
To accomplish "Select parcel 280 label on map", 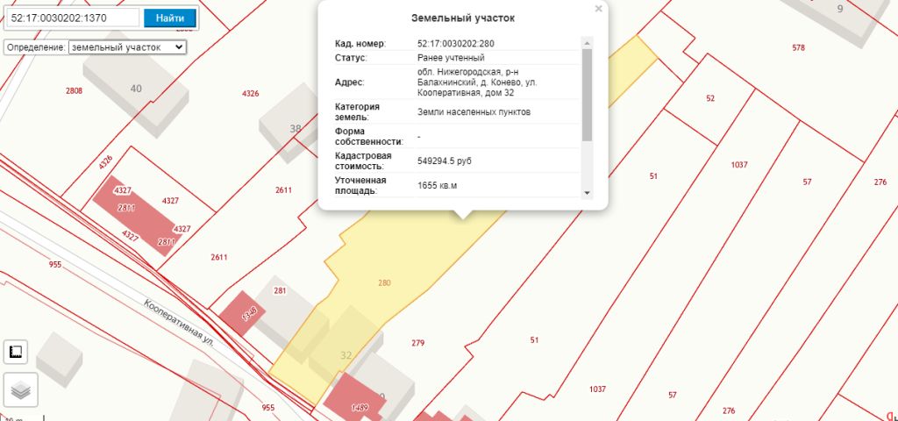I will pos(384,282).
